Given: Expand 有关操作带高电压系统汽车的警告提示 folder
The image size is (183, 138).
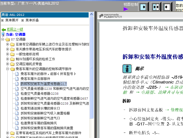Looking at the screenshot, I should (x=7, y=49).
